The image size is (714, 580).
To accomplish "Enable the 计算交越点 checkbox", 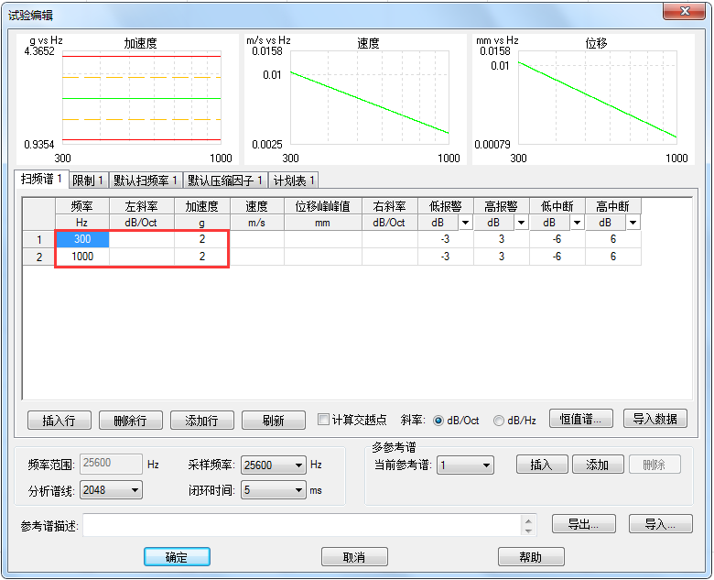I will (323, 419).
